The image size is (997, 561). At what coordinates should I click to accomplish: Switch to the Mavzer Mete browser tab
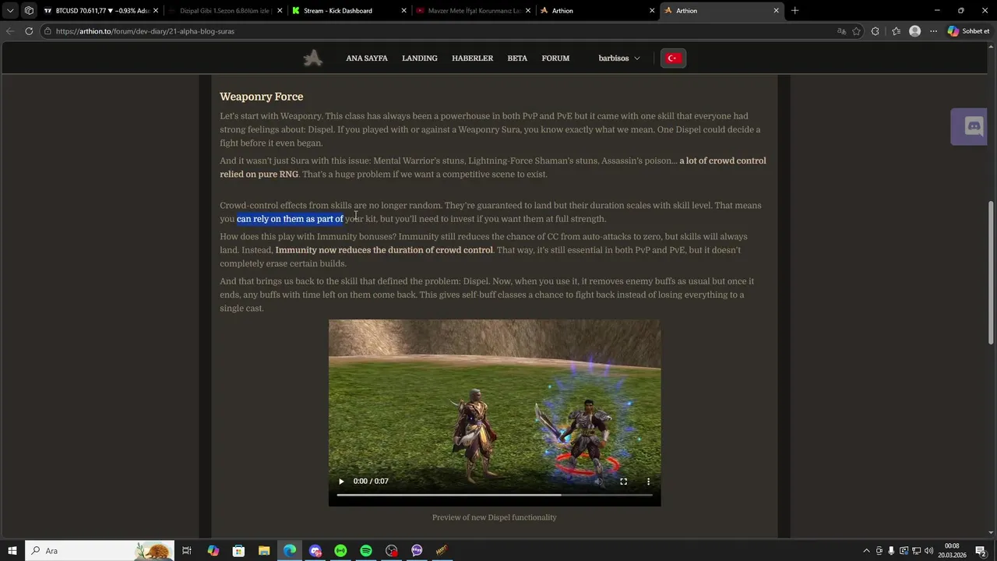click(x=473, y=11)
